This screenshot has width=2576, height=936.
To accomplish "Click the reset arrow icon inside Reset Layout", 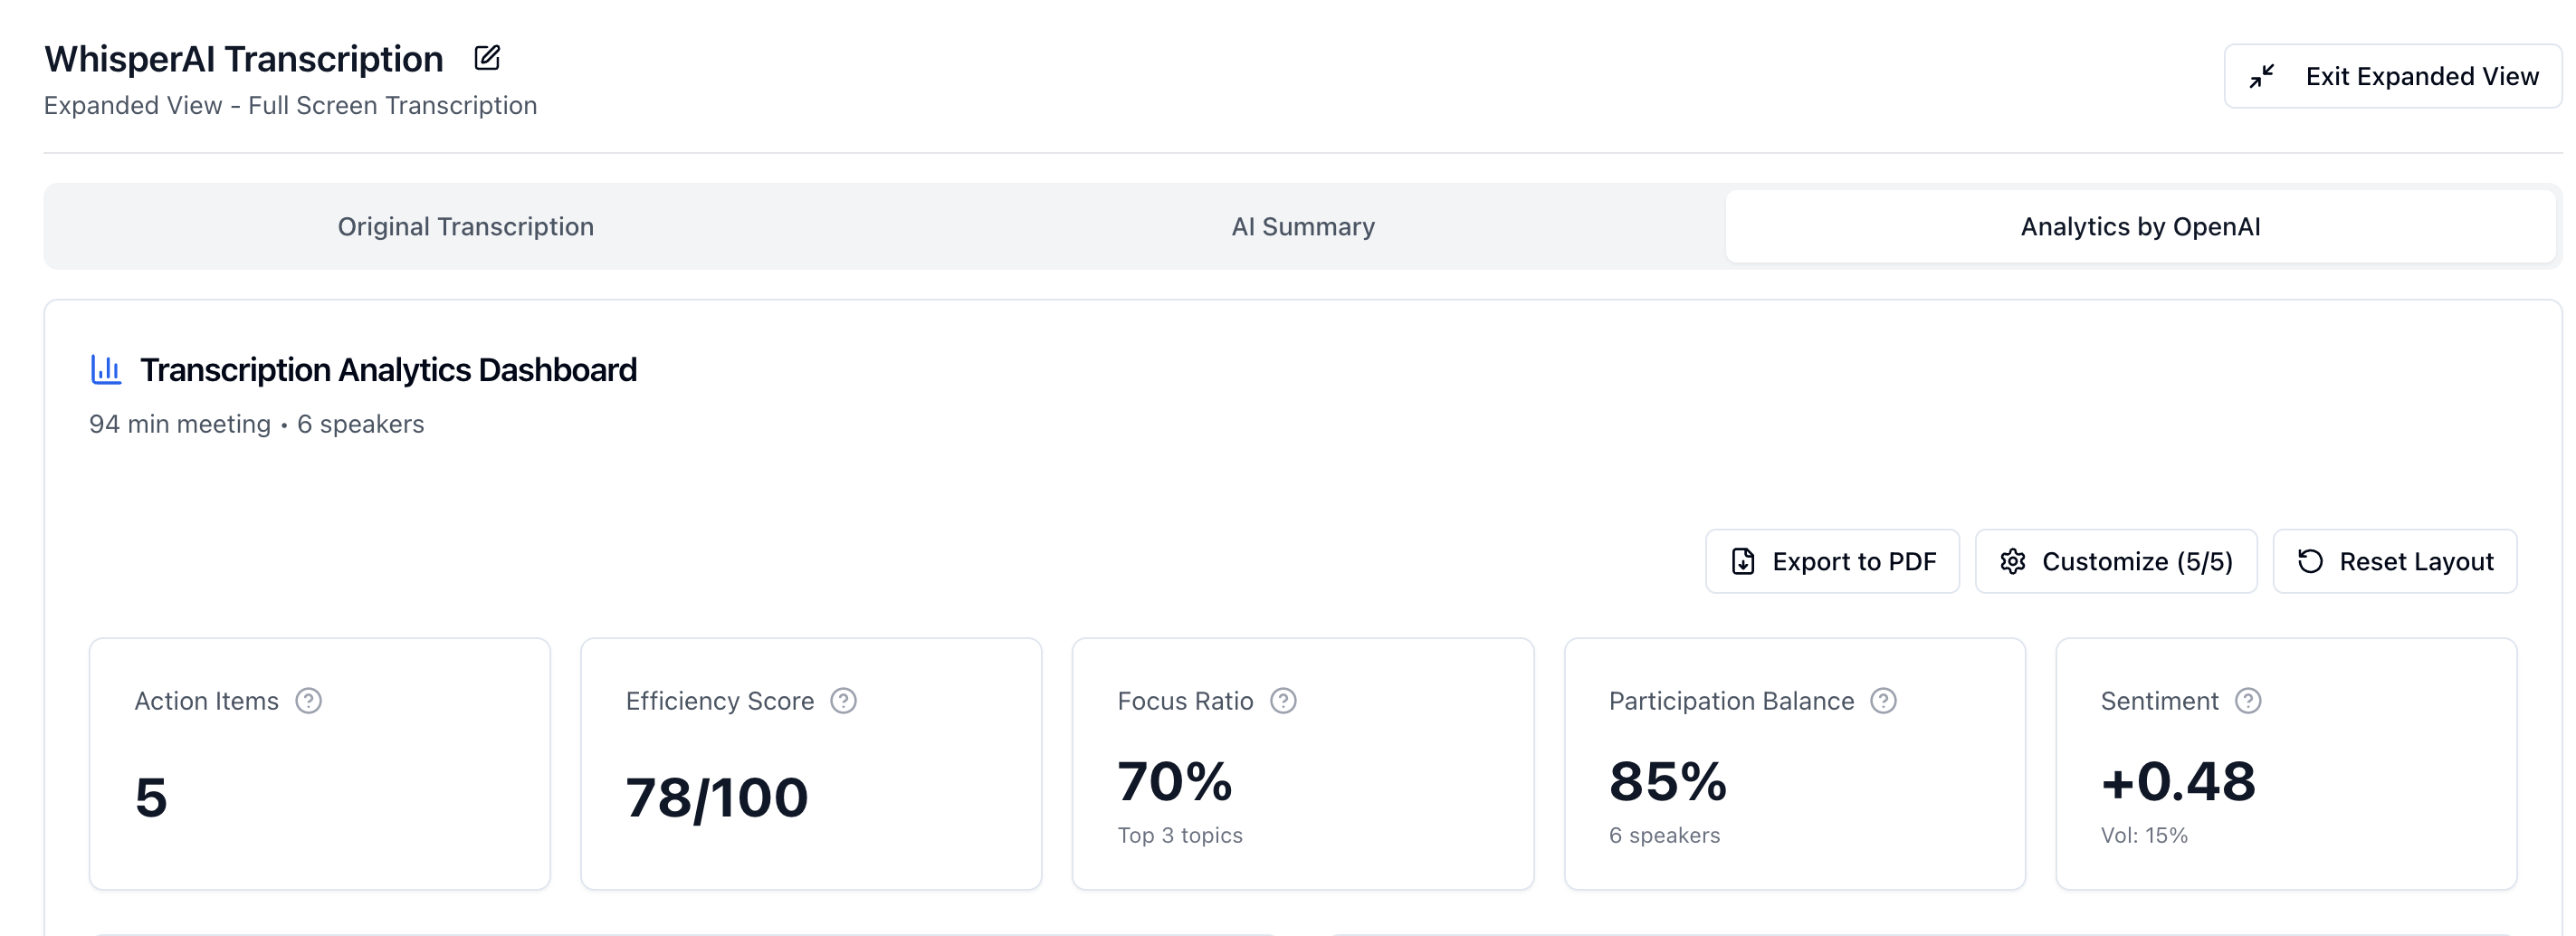I will tap(2310, 561).
